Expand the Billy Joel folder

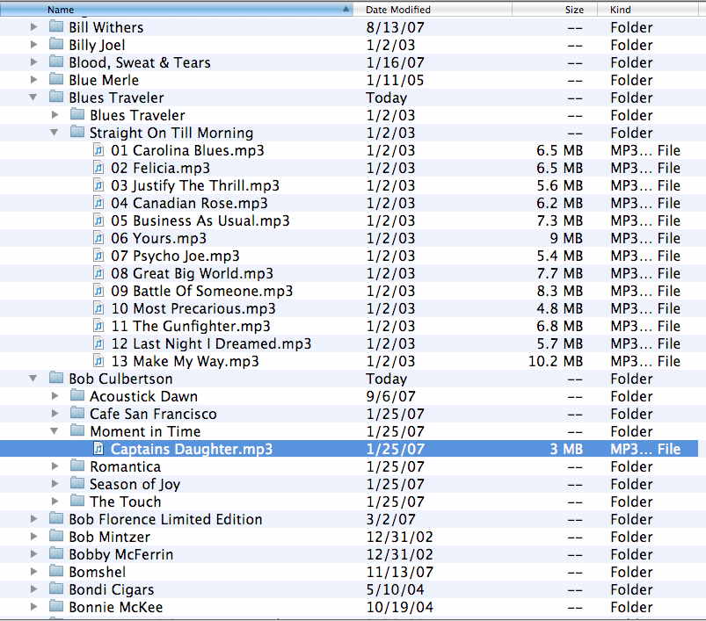(x=33, y=45)
